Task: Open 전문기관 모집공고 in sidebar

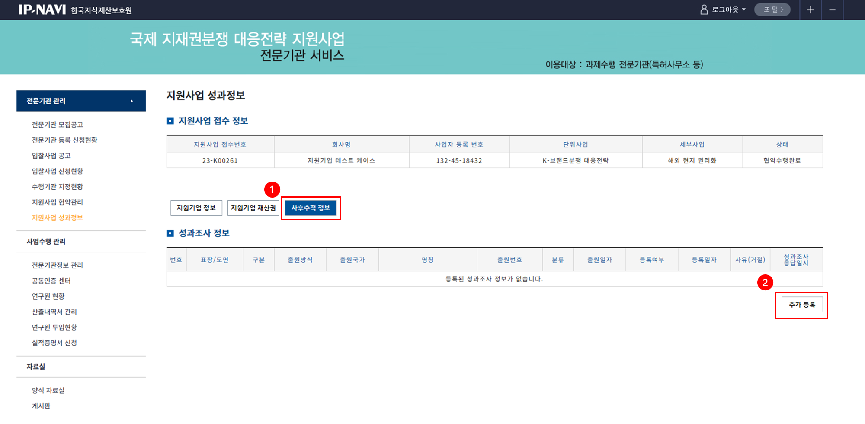Action: click(57, 124)
